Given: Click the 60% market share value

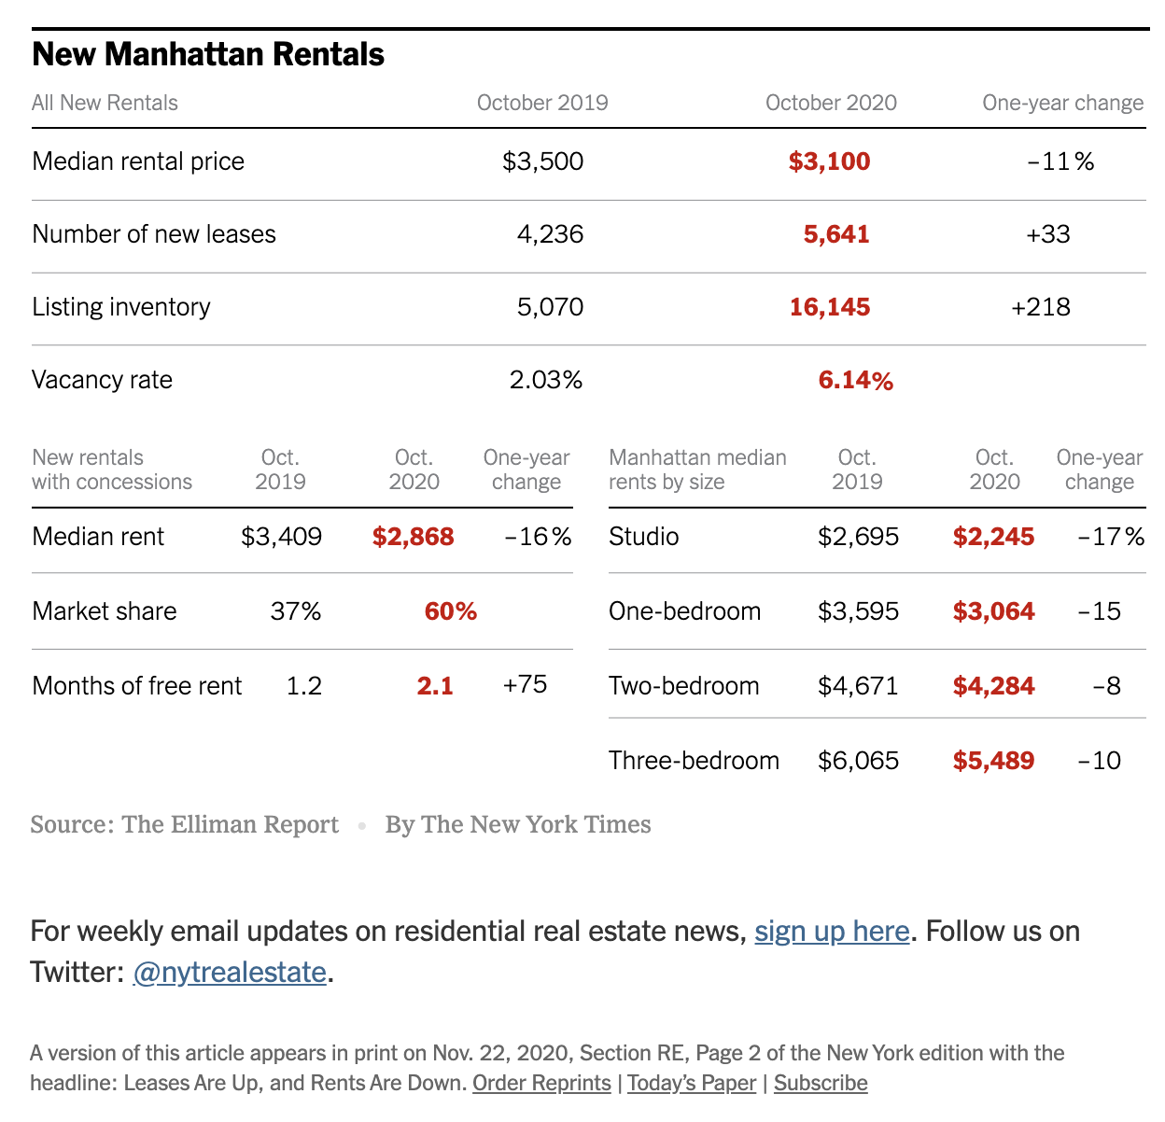Looking at the screenshot, I should [450, 611].
